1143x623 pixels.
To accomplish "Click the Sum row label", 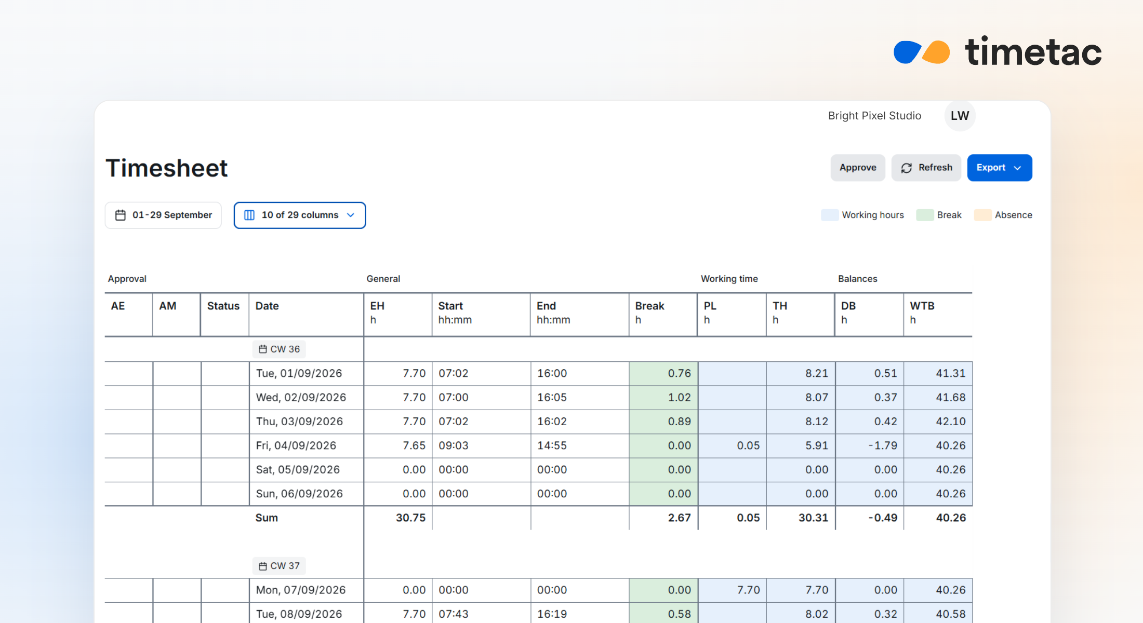I will tap(267, 518).
